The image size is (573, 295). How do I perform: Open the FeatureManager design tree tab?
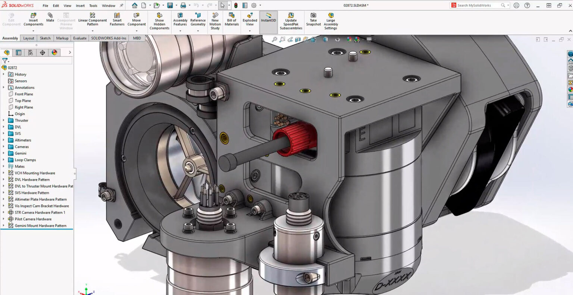(7, 53)
